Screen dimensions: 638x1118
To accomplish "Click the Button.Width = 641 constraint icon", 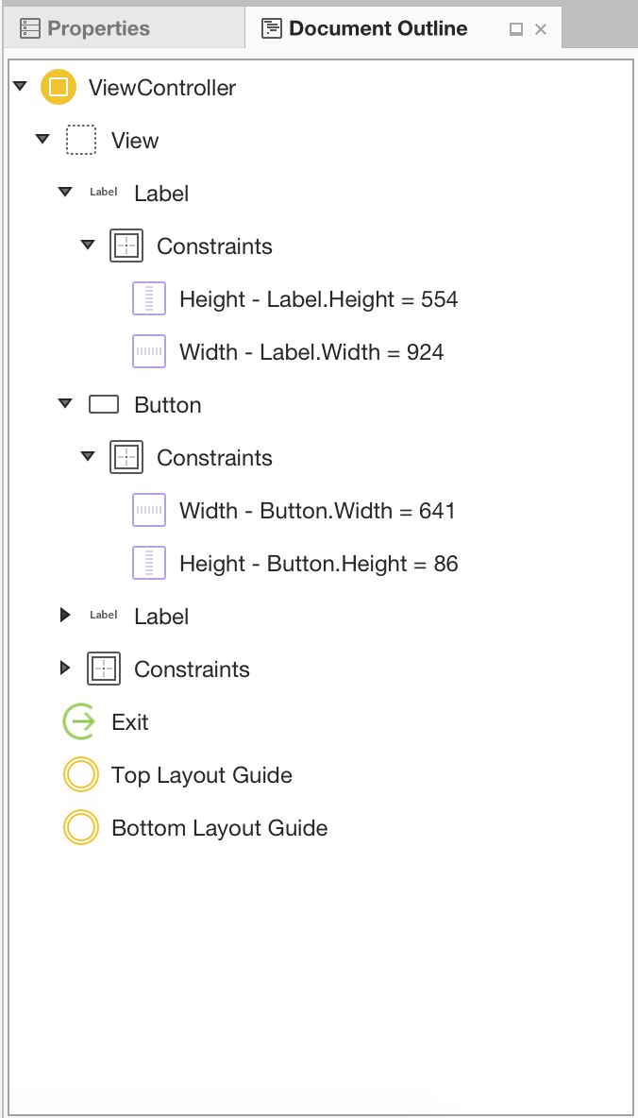I will (x=149, y=511).
